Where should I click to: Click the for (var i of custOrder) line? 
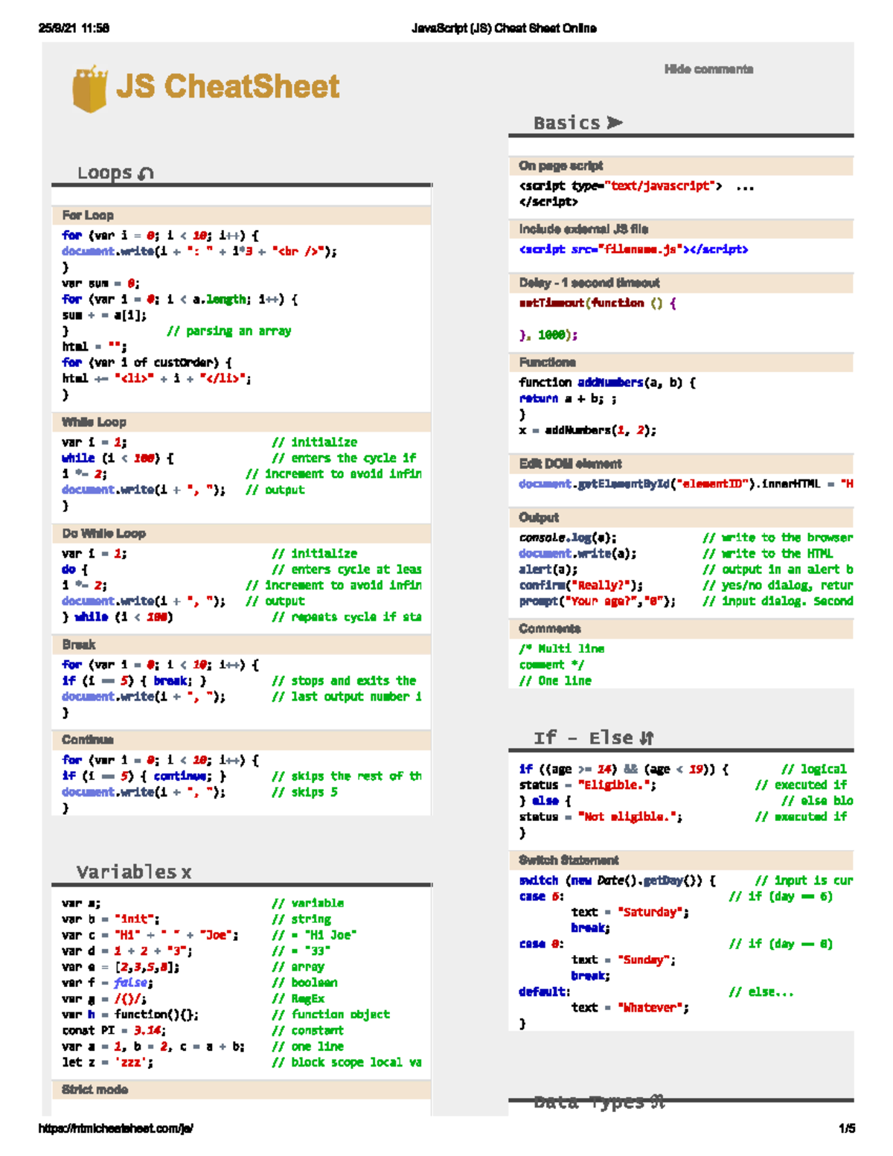[147, 363]
